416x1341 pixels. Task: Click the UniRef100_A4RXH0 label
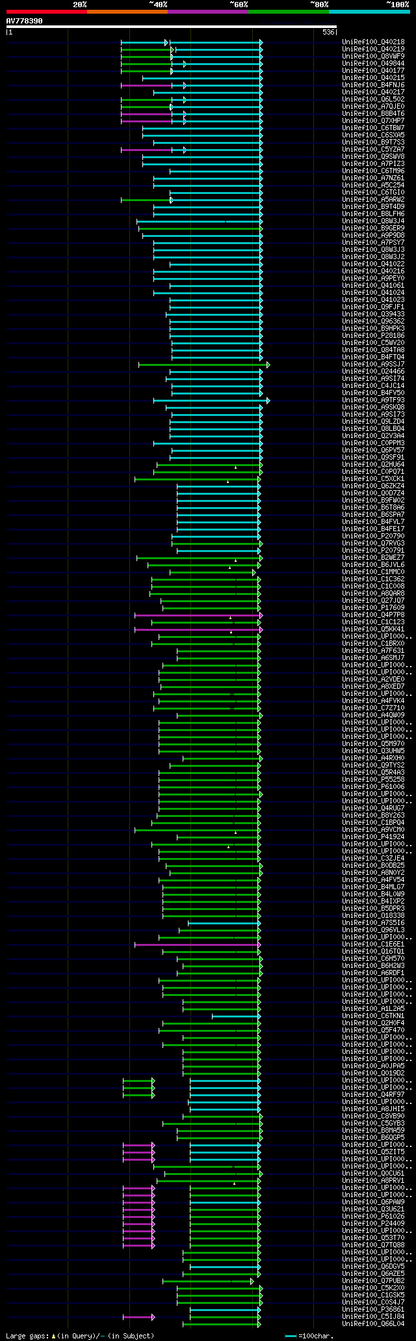coord(373,758)
